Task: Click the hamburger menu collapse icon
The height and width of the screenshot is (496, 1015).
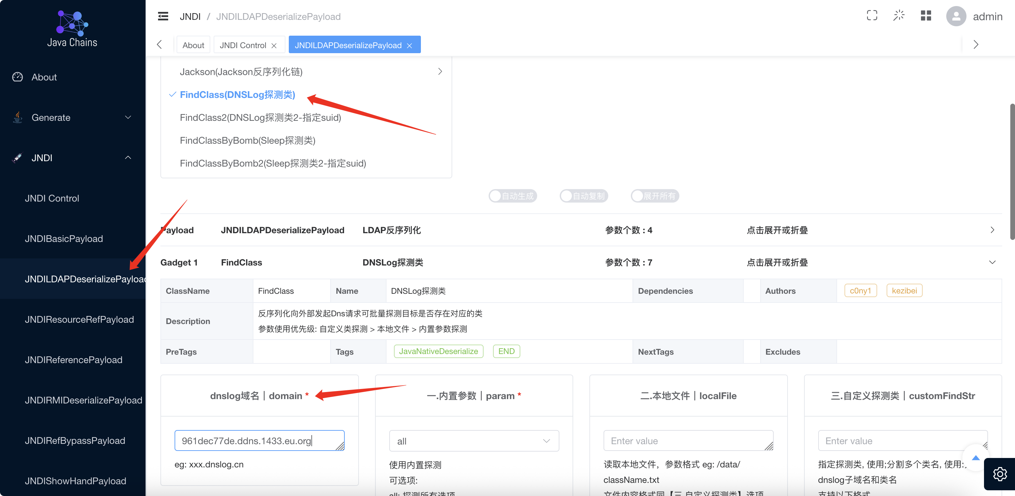Action: (x=163, y=16)
